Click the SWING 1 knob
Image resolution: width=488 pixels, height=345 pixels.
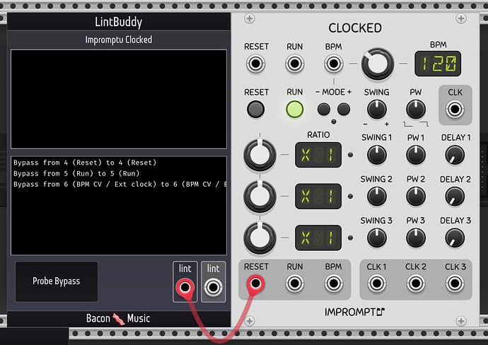pyautogui.click(x=377, y=155)
